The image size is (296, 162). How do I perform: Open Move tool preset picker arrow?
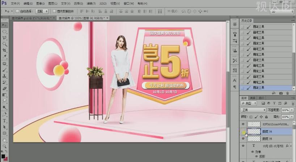tap(12, 11)
